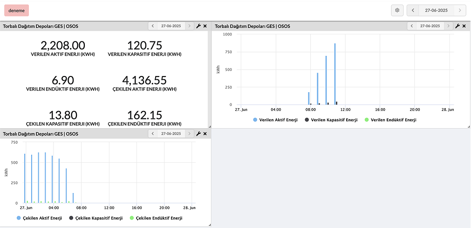Open the date field in the Çekilen chart panel
This screenshot has height=228, width=471.
[x=171, y=134]
